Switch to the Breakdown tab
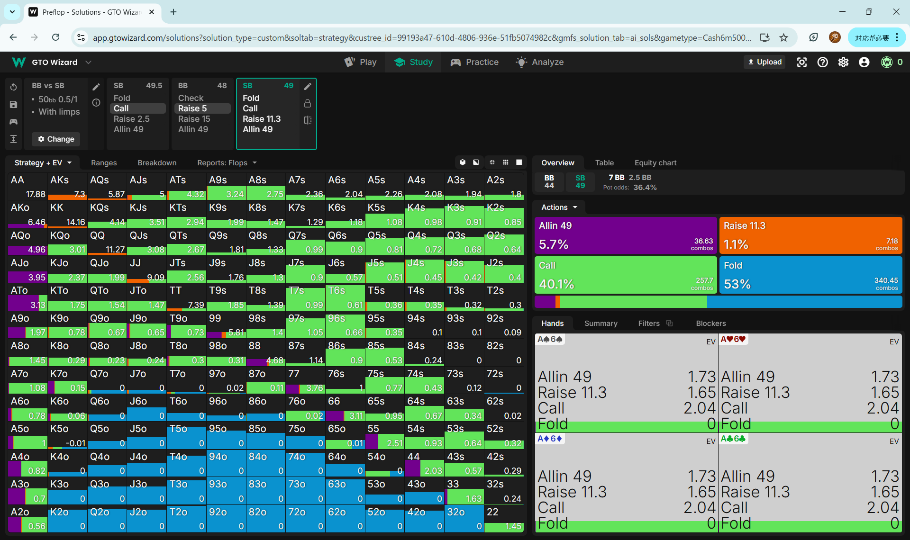This screenshot has height=540, width=910. [157, 162]
